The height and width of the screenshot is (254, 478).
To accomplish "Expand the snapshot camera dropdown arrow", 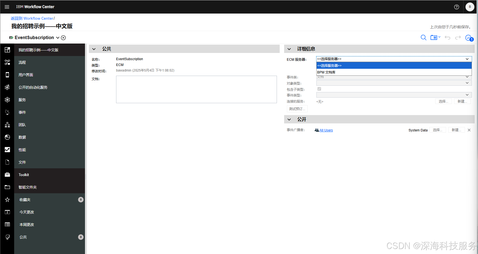I will click(439, 37).
